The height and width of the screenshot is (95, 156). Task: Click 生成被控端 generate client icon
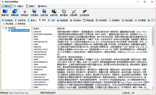84,13
